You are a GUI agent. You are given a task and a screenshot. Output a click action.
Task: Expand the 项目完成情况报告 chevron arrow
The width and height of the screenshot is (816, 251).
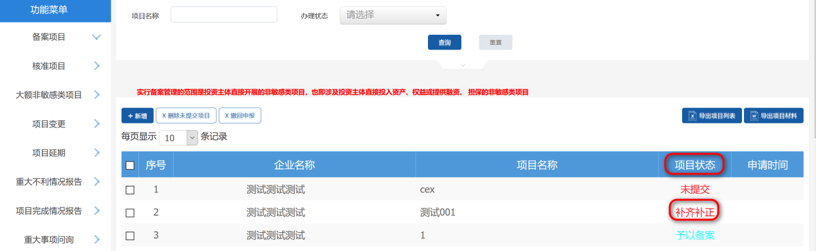point(97,210)
